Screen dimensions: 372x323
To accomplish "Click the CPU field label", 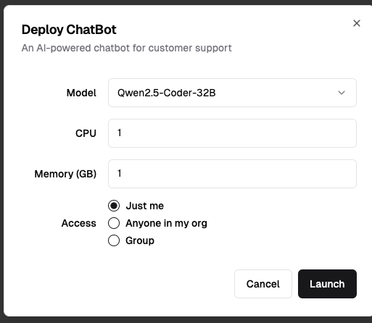I will [86, 133].
